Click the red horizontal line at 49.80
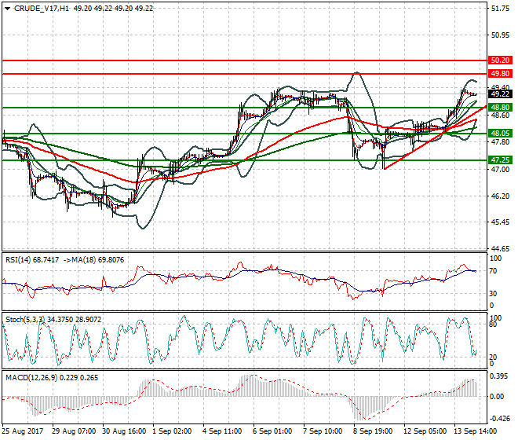Viewport: 518px width, 440px height. click(x=235, y=73)
